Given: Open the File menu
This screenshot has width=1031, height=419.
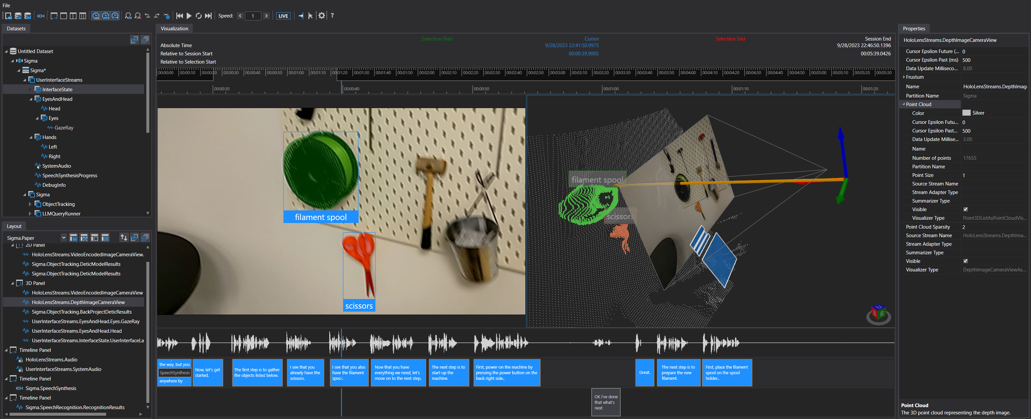Looking at the screenshot, I should [6, 5].
